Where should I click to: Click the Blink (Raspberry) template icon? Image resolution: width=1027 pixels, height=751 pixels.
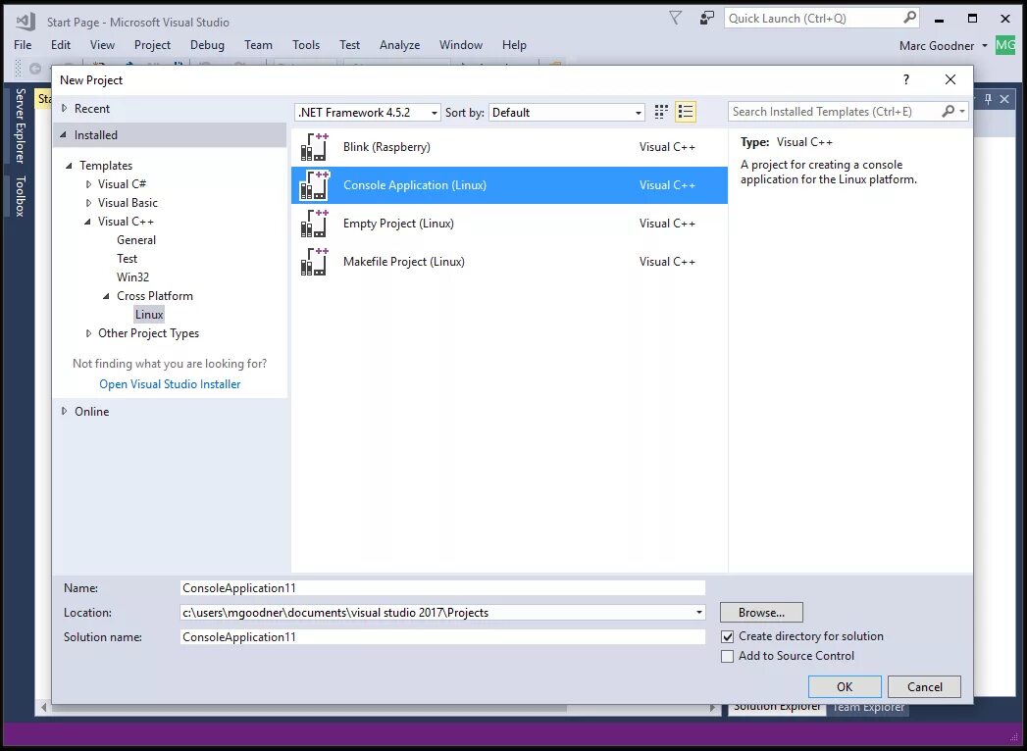[x=314, y=147]
